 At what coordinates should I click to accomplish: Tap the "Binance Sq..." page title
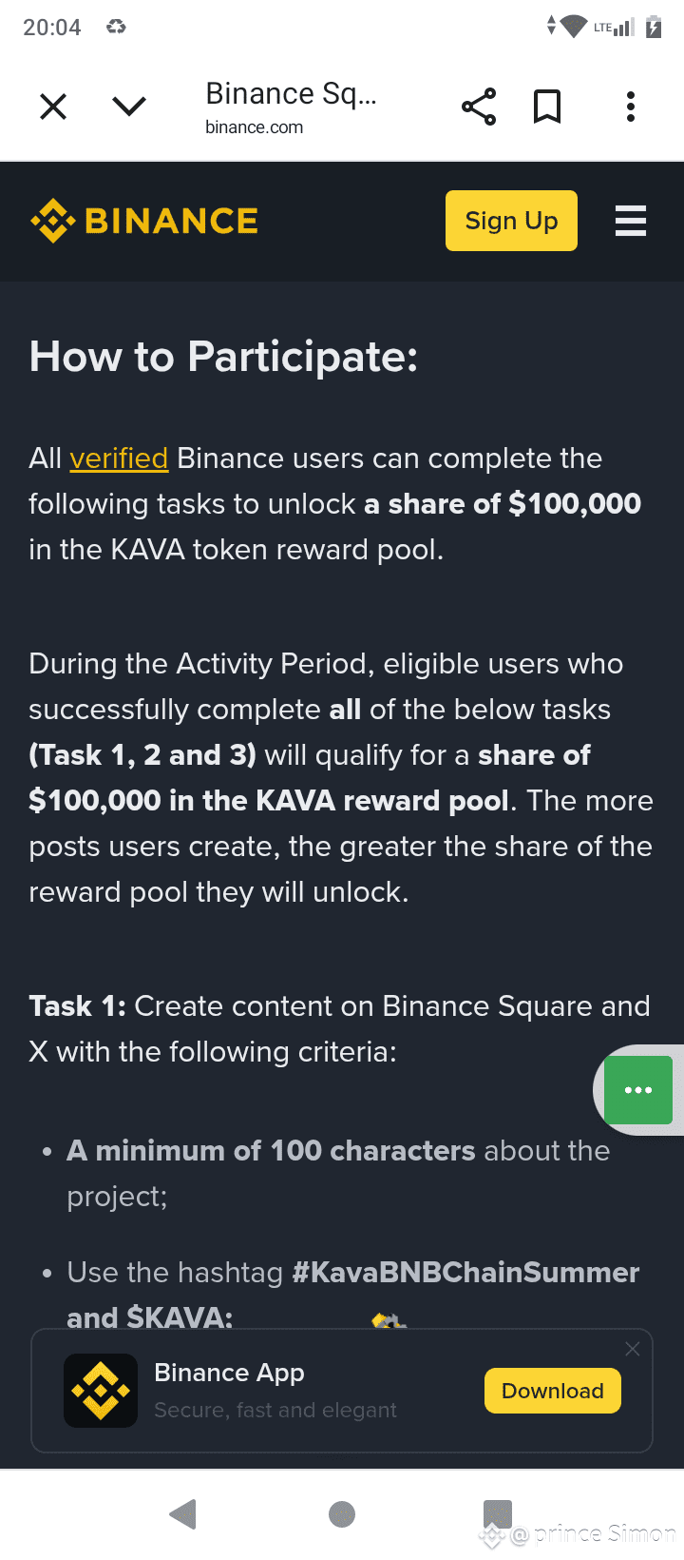291,93
